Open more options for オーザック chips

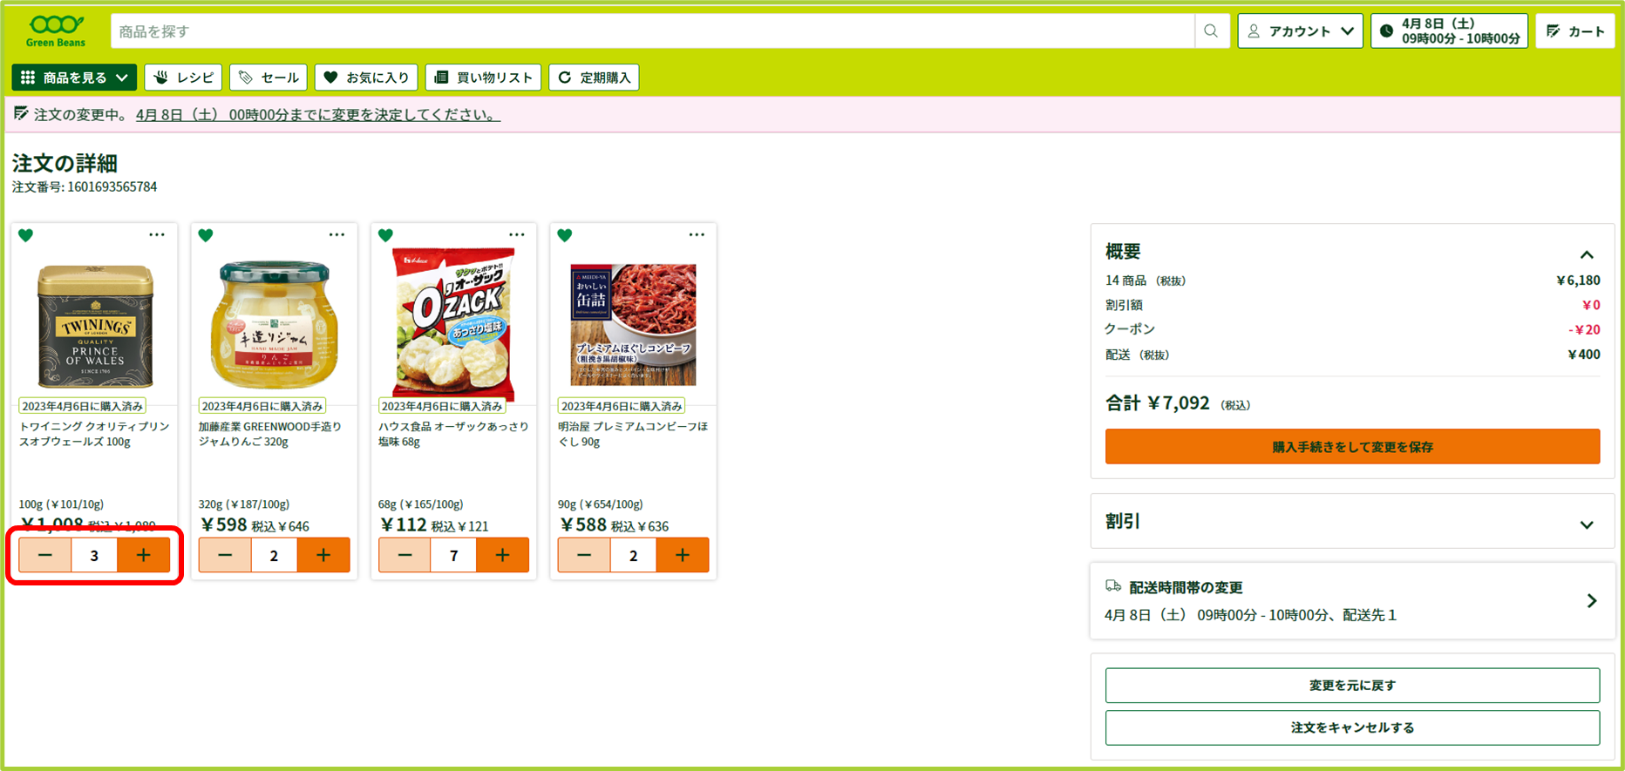tap(517, 234)
